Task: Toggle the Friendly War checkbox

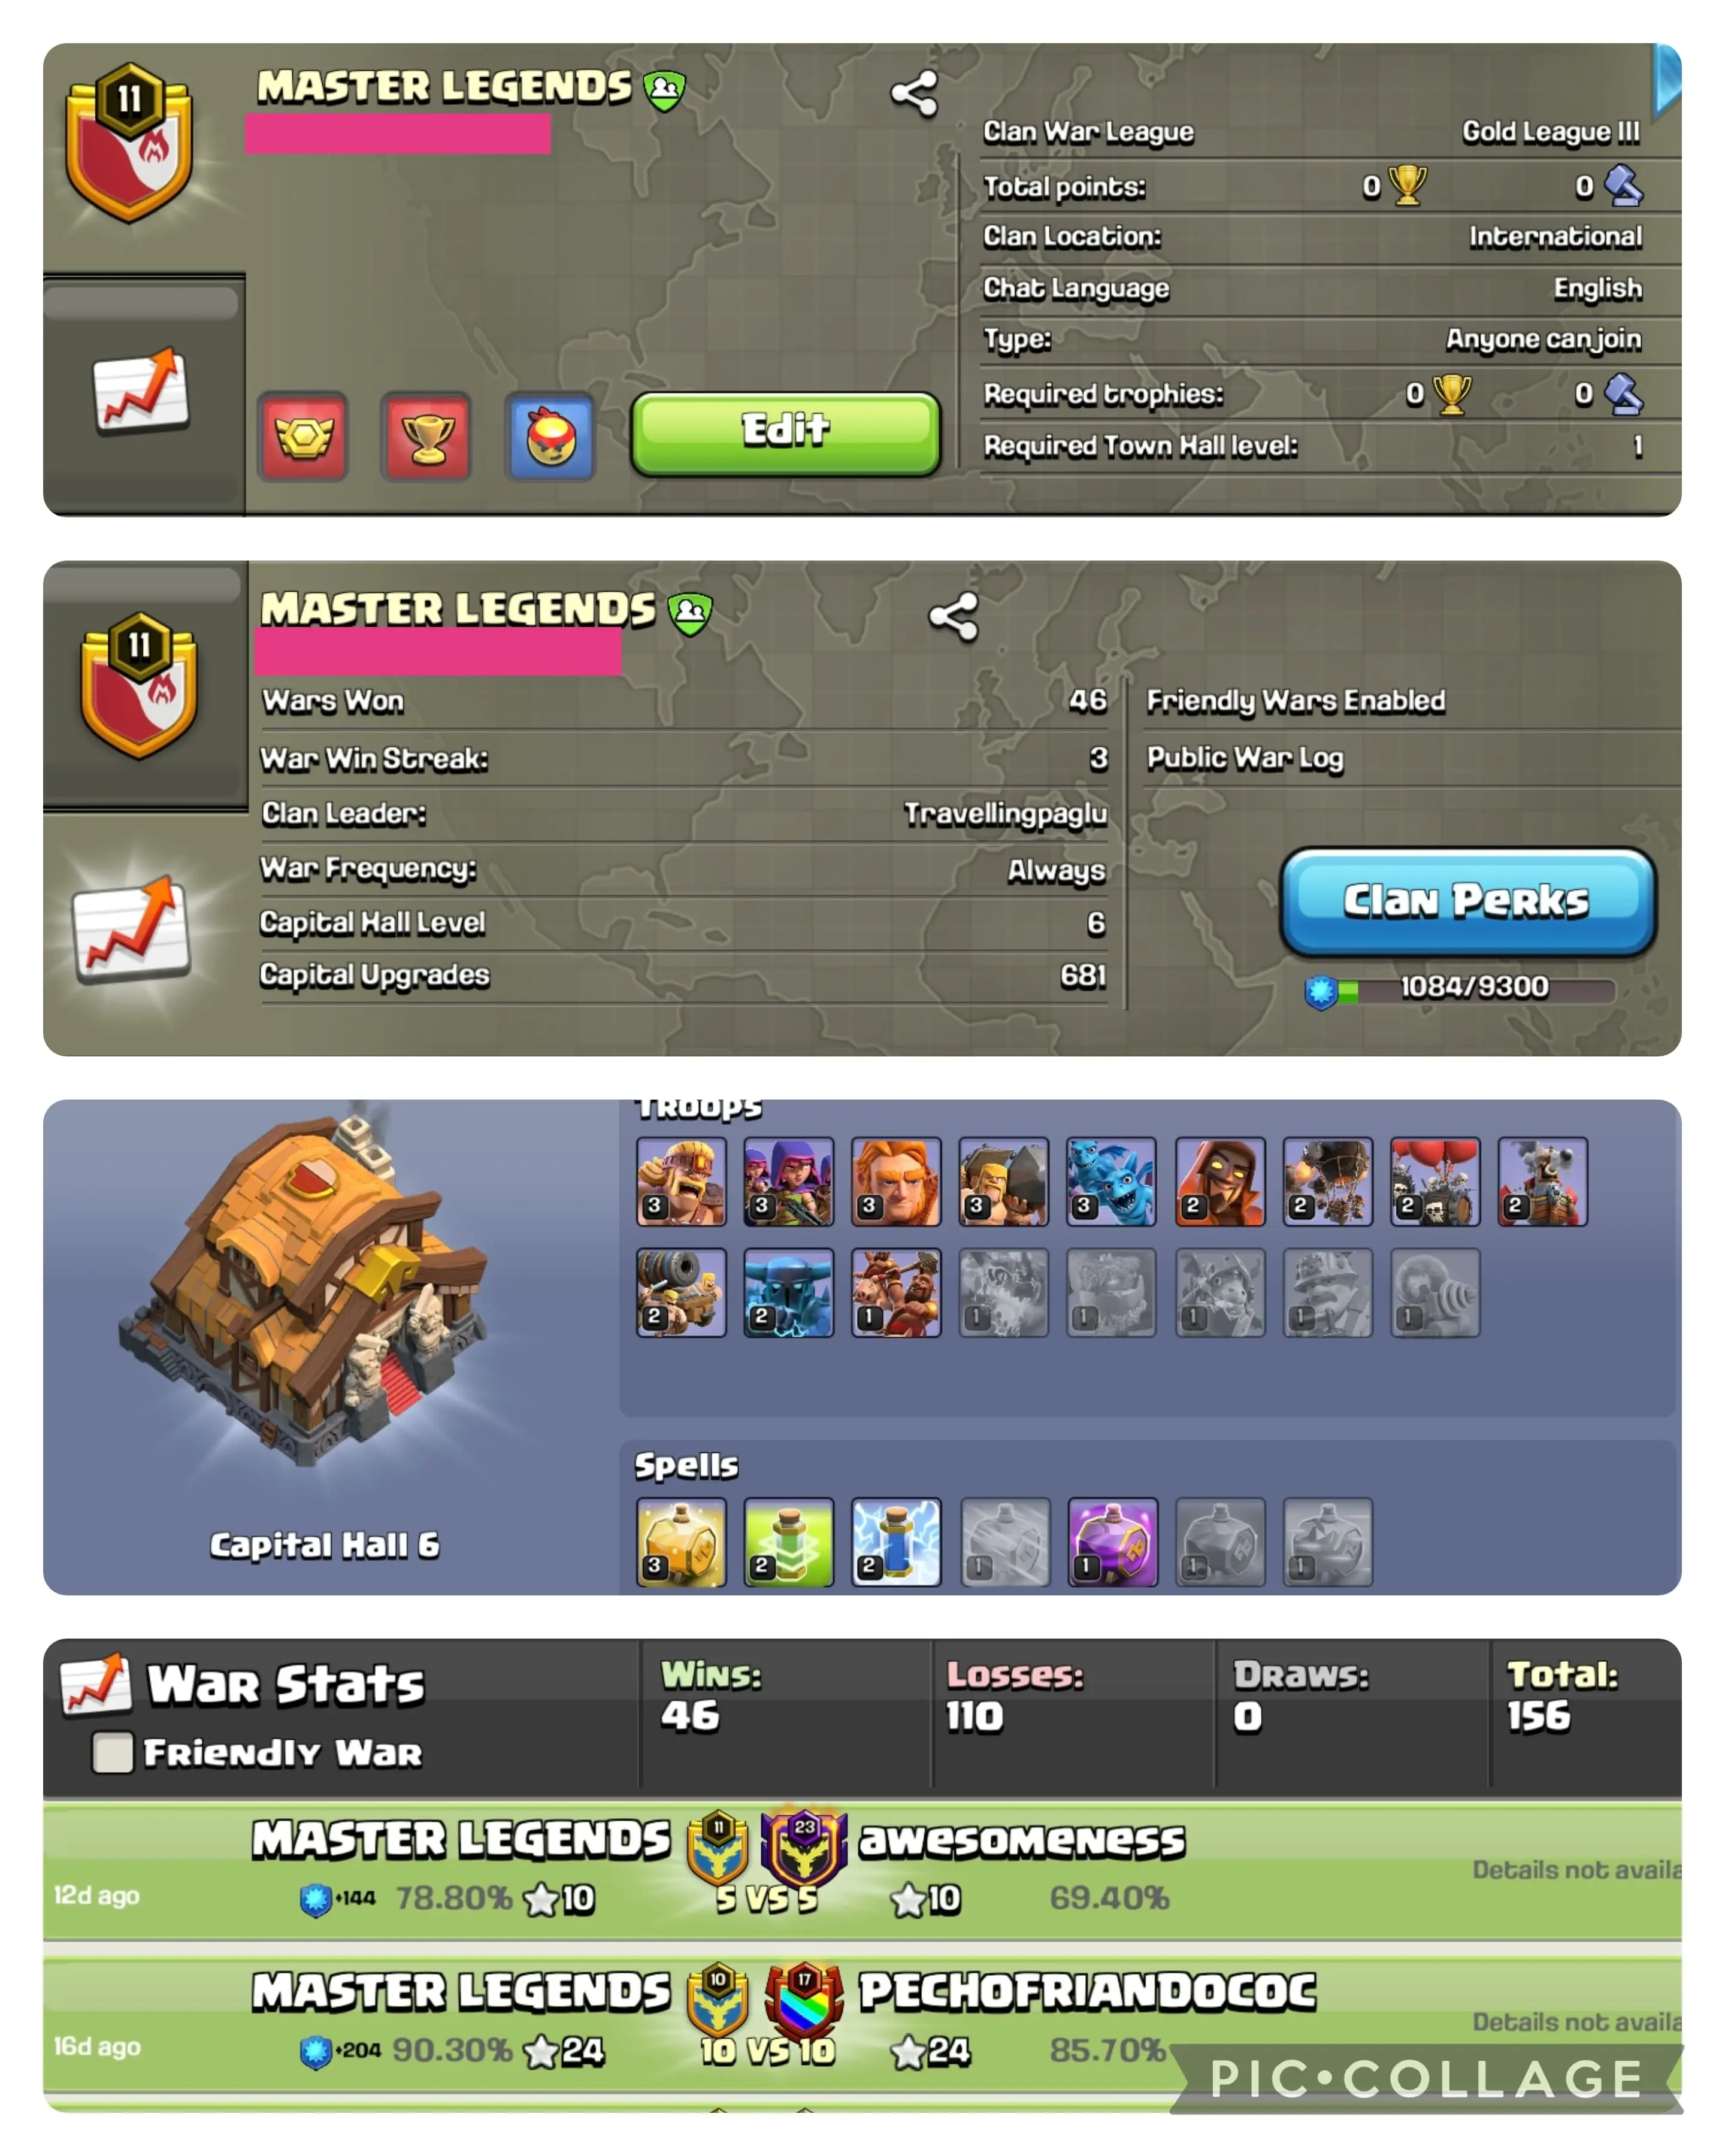Action: [x=112, y=1752]
